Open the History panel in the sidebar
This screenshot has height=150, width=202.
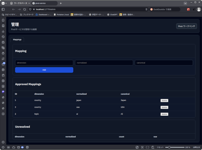coord(3,37)
